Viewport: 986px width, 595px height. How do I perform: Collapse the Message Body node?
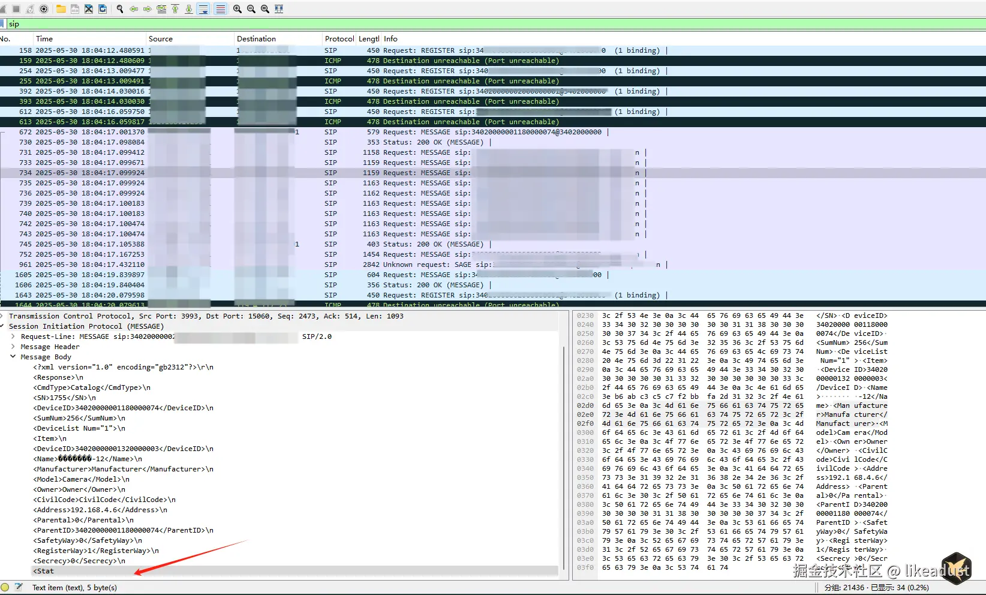[x=13, y=357]
